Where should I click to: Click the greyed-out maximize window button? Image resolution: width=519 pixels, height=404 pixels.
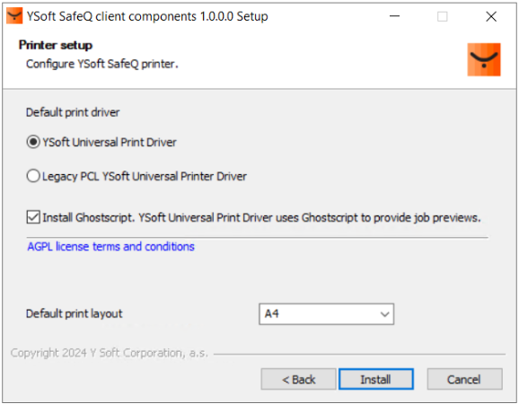(442, 16)
